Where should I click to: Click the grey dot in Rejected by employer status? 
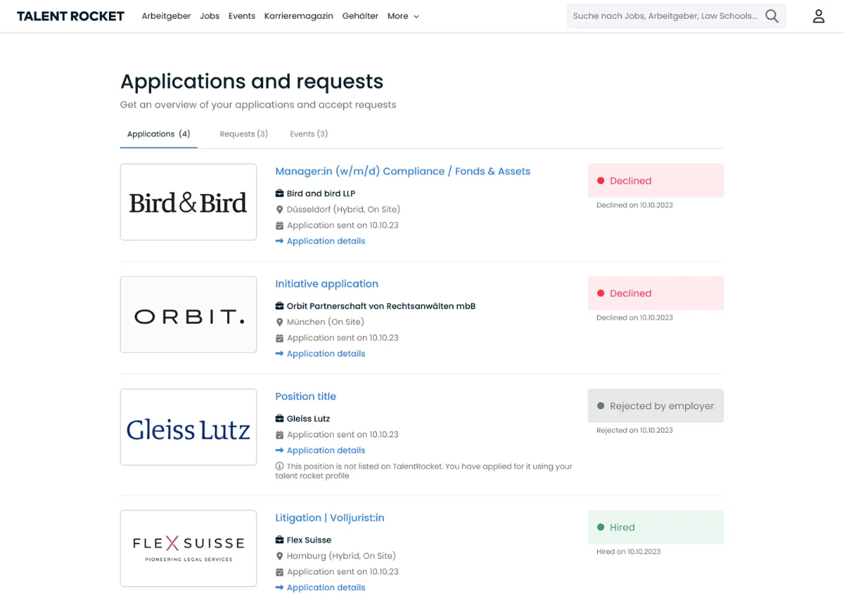click(x=601, y=406)
